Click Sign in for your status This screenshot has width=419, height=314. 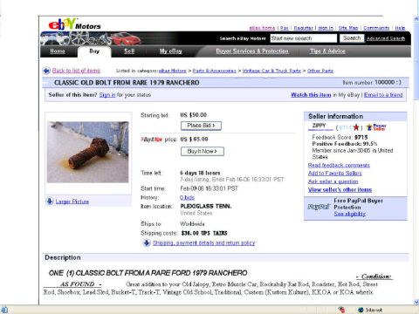pos(107,95)
